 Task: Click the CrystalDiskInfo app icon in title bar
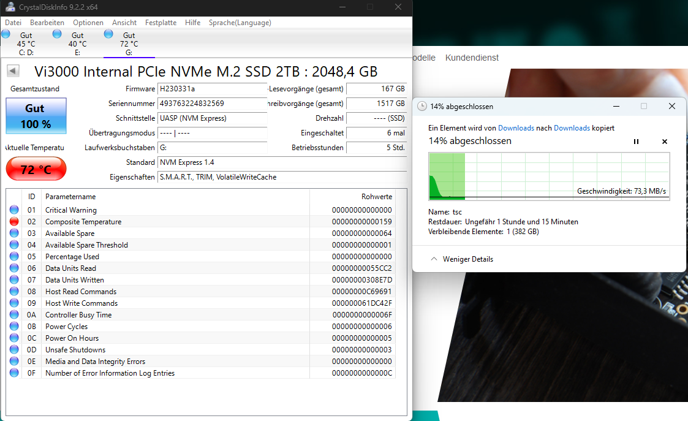pos(10,7)
